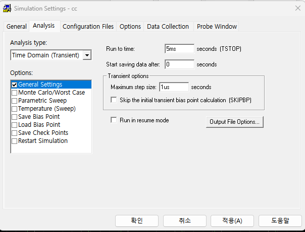Select the Monte Carlo/Worst Case row label
The image size is (305, 232).
pos(52,93)
